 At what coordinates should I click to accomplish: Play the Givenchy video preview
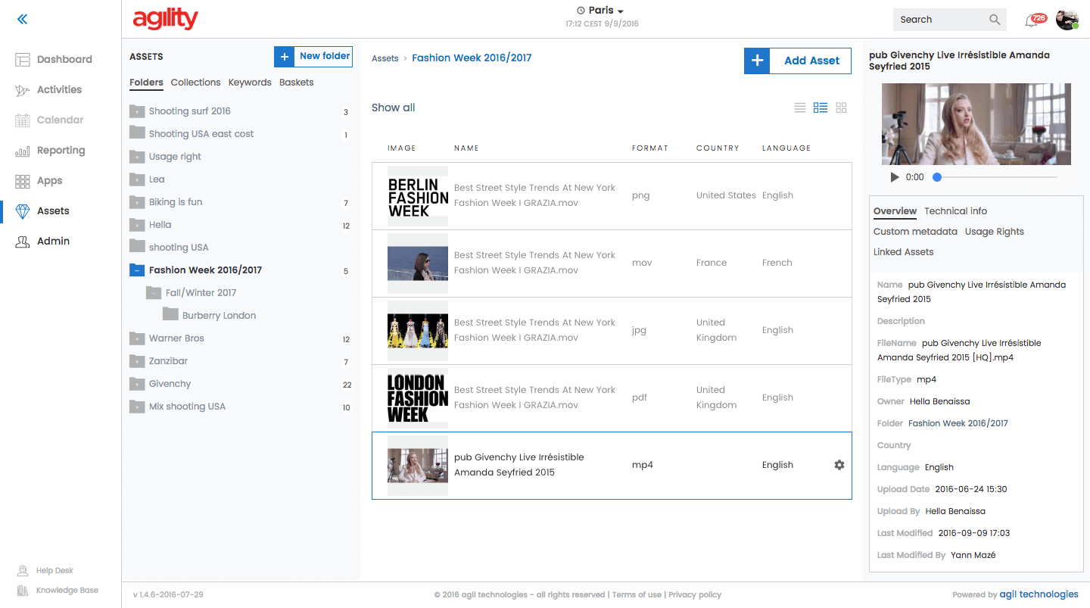pyautogui.click(x=895, y=177)
